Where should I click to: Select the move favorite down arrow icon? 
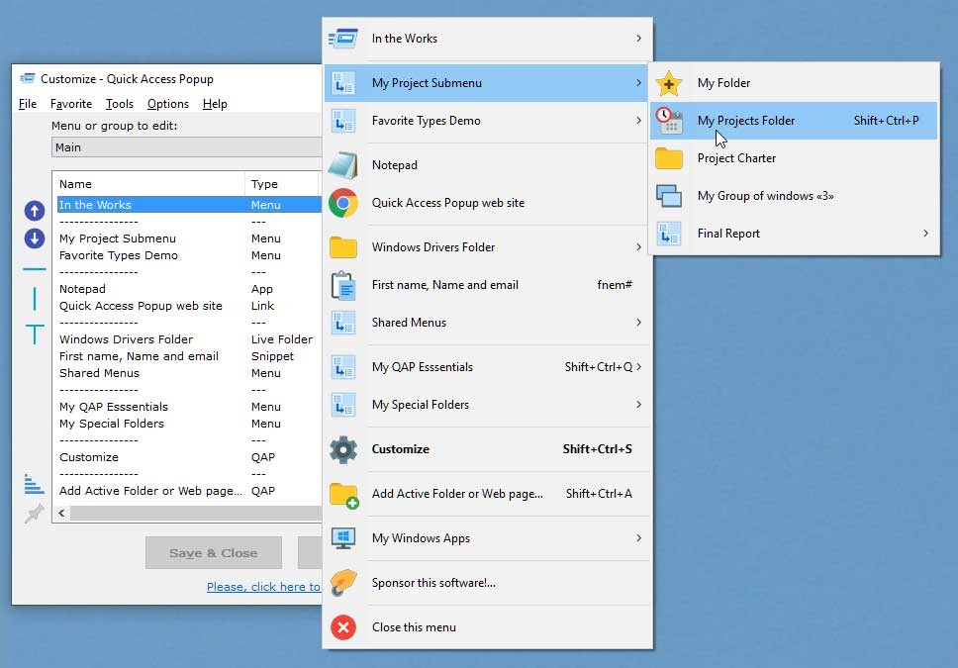coord(34,237)
